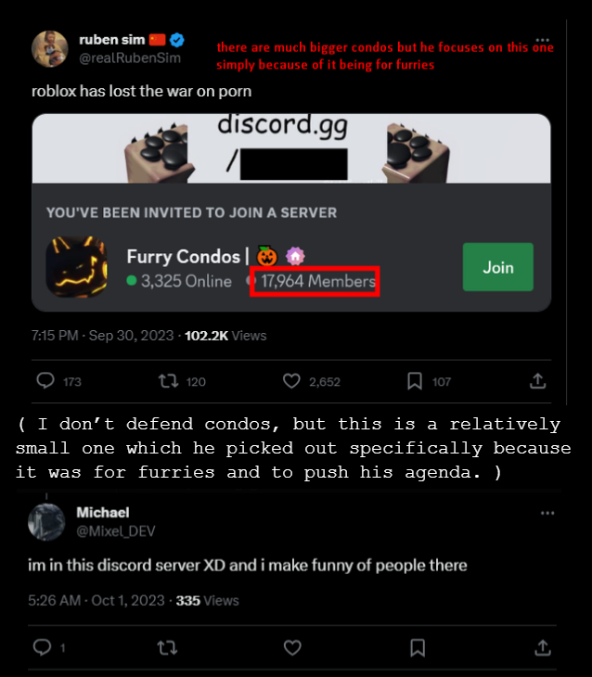Bookmark Michael's reply tweet
This screenshot has height=677, width=592.
click(x=418, y=647)
